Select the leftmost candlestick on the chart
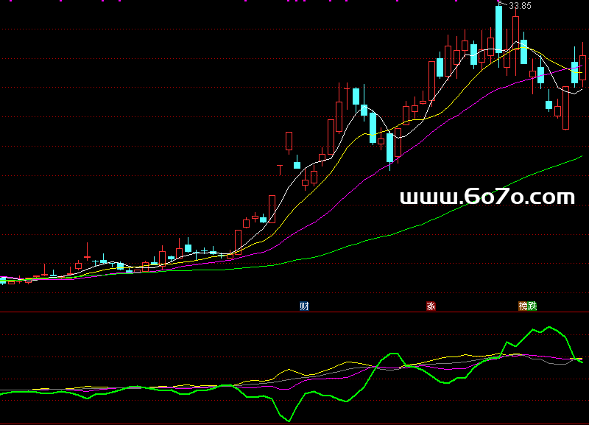The image size is (589, 425). [x=3, y=281]
